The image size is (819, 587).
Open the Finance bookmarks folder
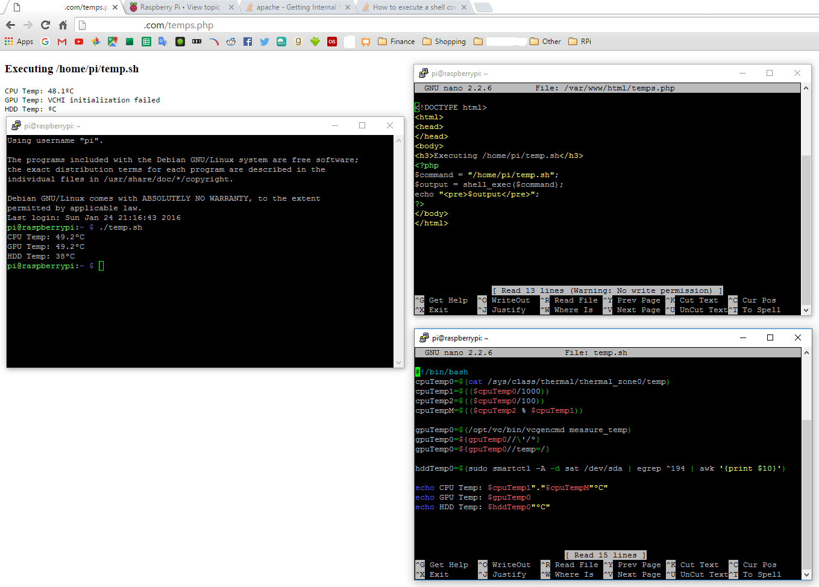[396, 42]
